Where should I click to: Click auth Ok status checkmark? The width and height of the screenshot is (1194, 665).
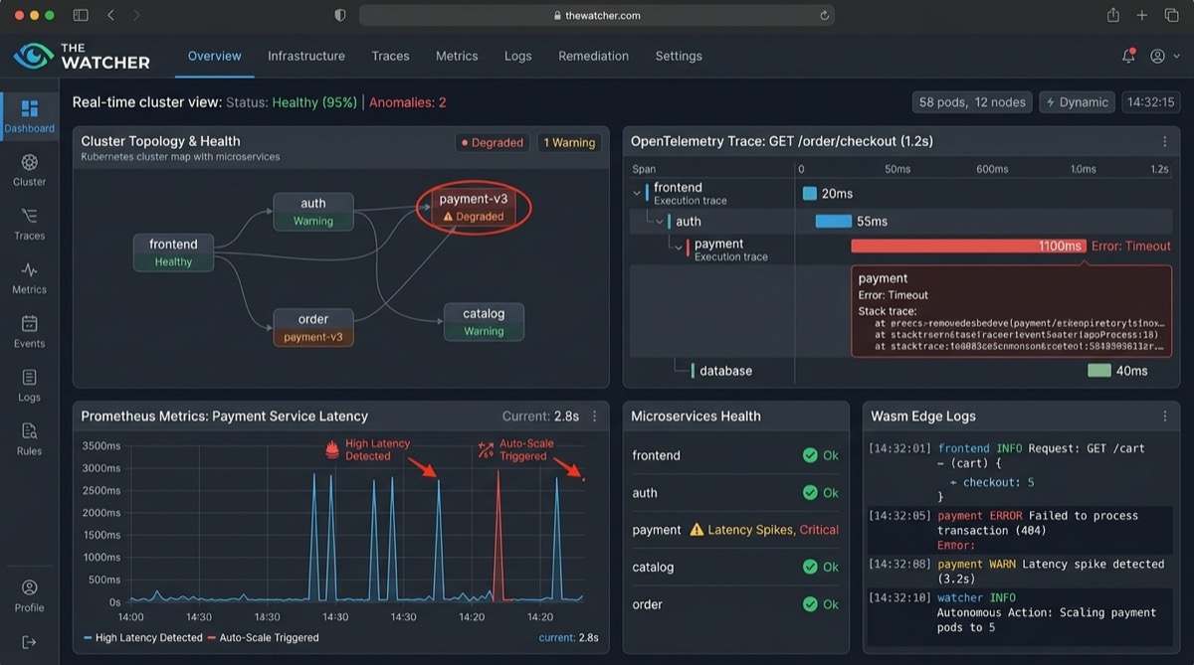(810, 493)
